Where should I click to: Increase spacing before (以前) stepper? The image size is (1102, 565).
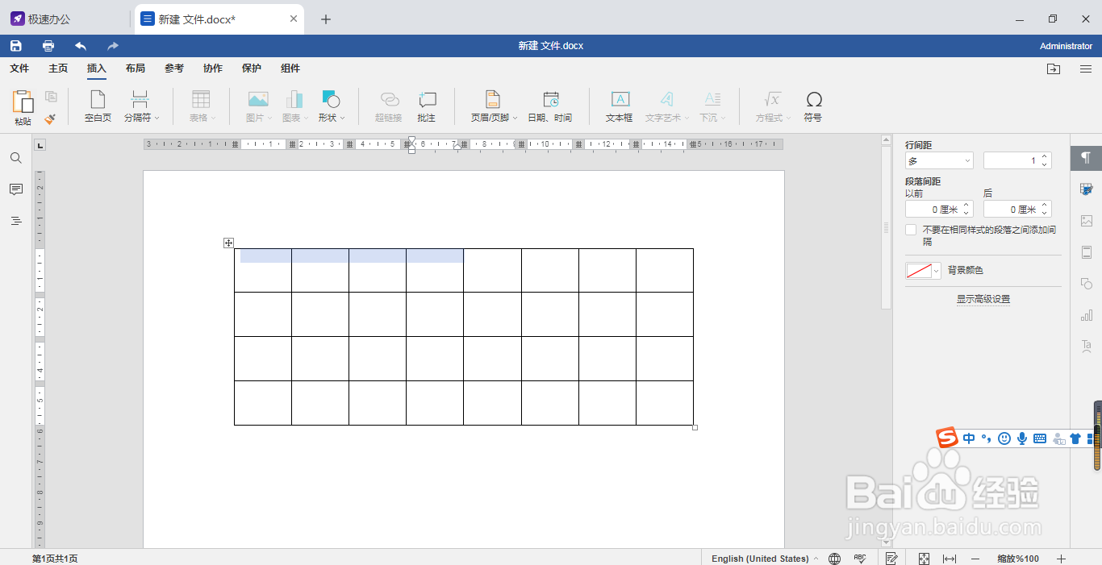(966, 206)
